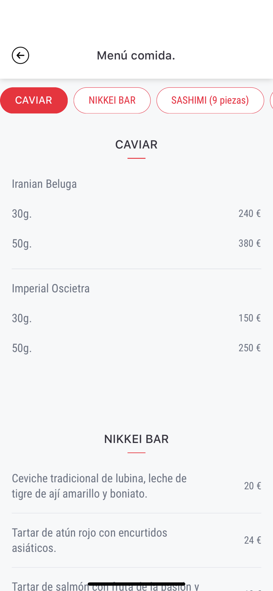The image size is (273, 591).
Task: Open the SASHIMI (9 piezas) tab
Action: 210,100
